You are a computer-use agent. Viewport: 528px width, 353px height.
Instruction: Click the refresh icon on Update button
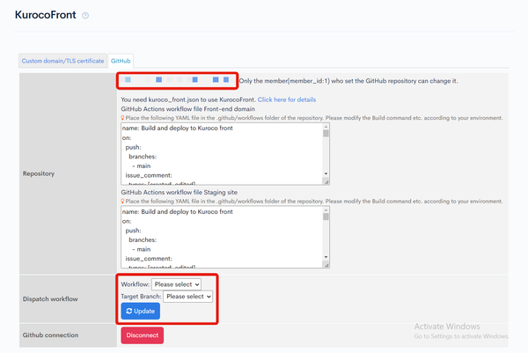pyautogui.click(x=129, y=311)
